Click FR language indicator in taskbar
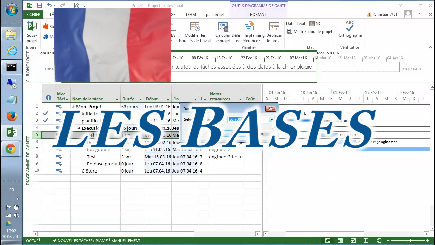 point(12,190)
